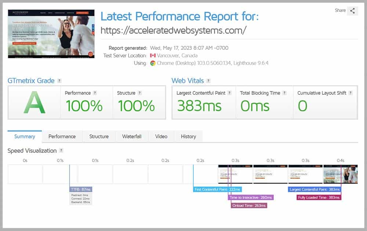Click the Fully Loaded Time 383ms marker
Image resolution: width=367 pixels, height=231 pixels.
(x=319, y=197)
